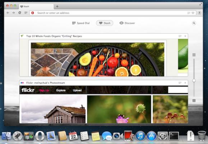Click the Stash view size slider handle
Screen dimensions: 208x144
[194, 80]
